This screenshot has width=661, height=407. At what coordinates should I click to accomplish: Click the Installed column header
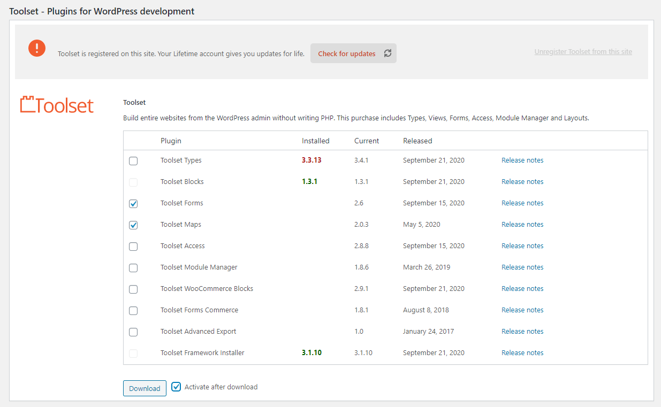pyautogui.click(x=316, y=141)
